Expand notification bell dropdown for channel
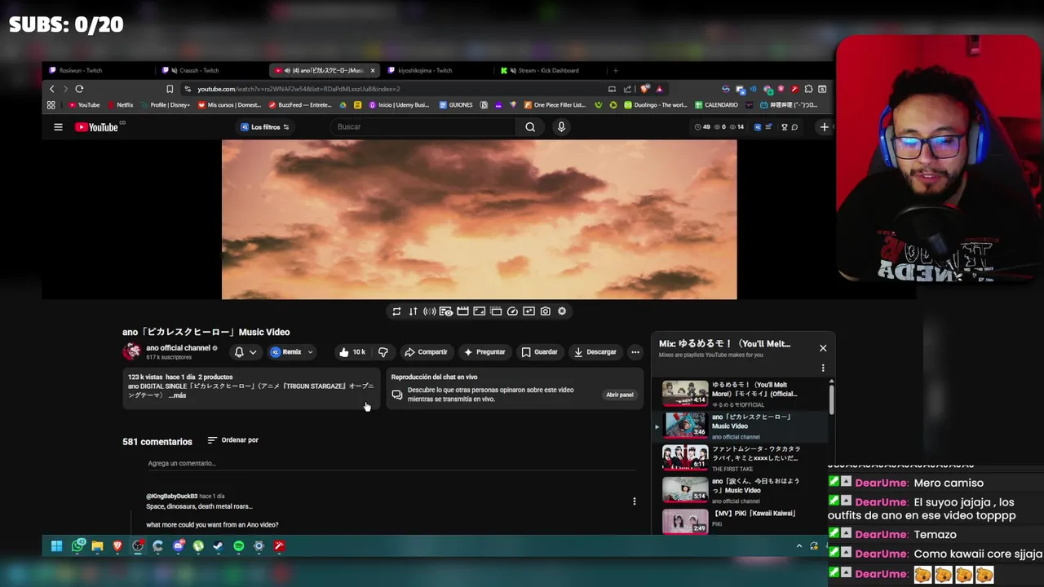The image size is (1044, 587). pos(253,352)
